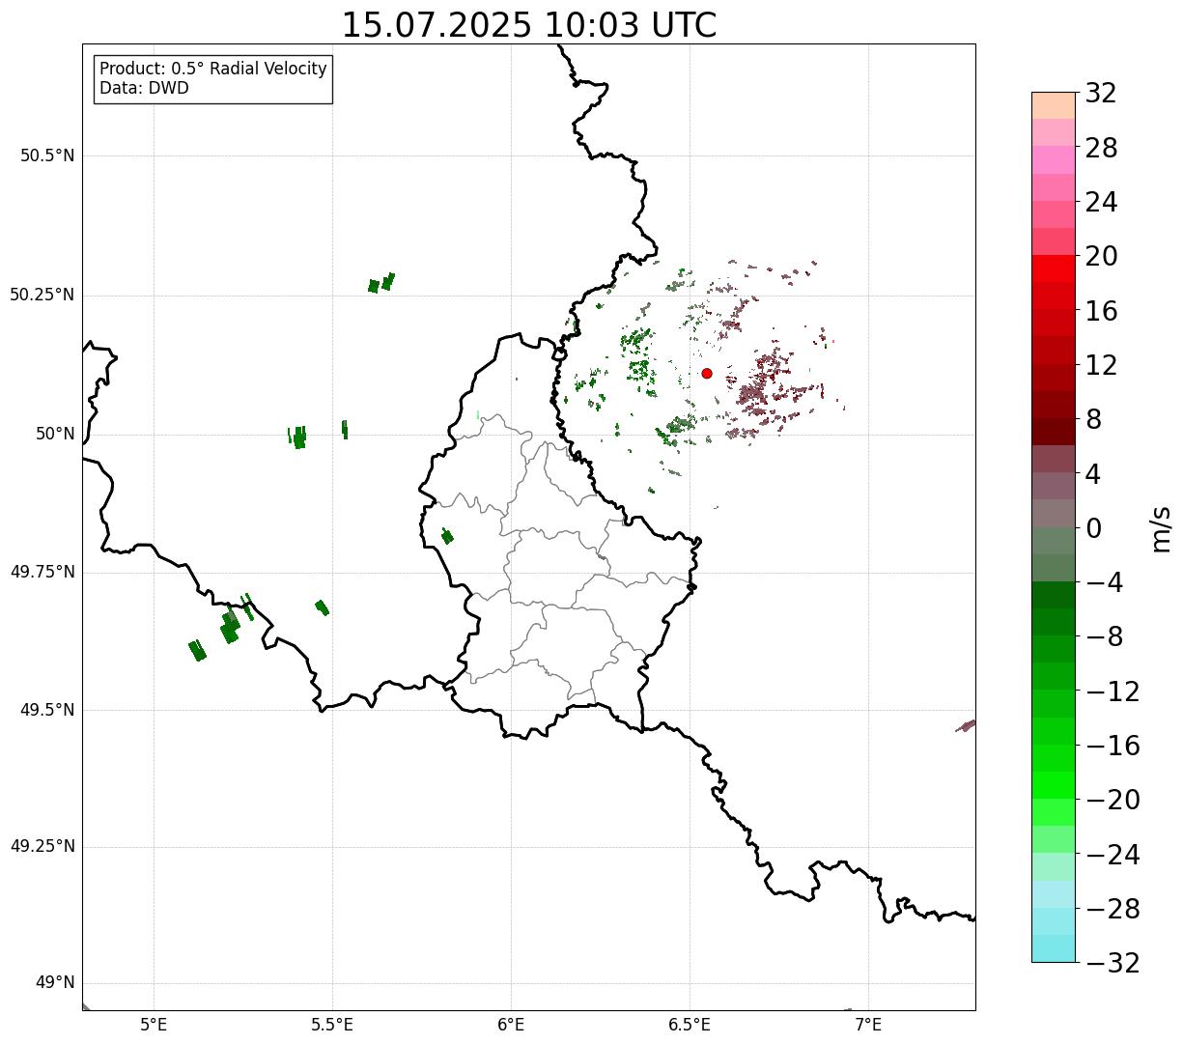Click the 6°E longitude label
The height and width of the screenshot is (1044, 1183).
point(511,1024)
